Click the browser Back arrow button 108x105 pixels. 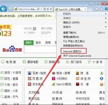[x=3, y=9]
